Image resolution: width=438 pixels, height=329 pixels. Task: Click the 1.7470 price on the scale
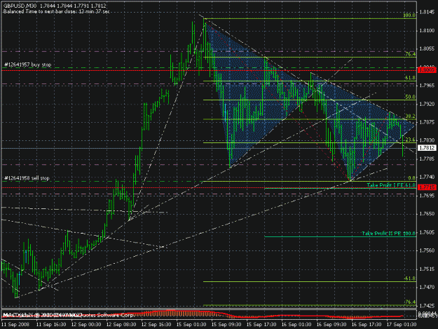pos(427,288)
